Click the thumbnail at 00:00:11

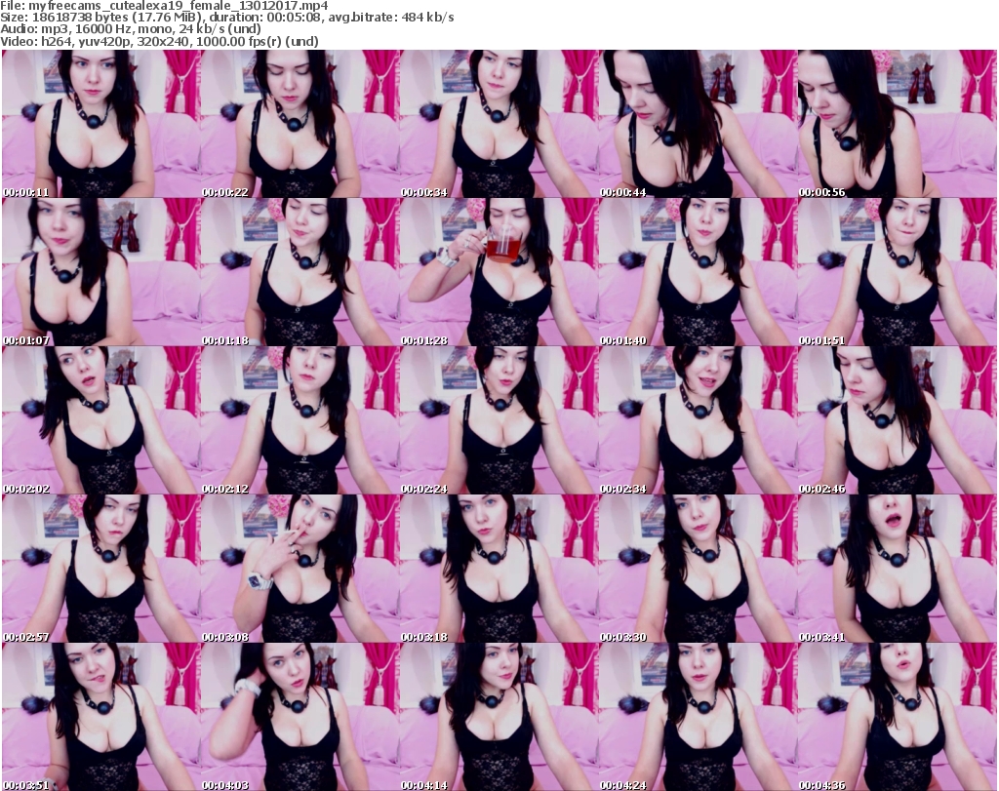point(100,124)
